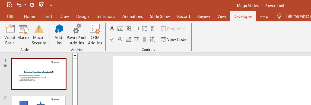Switch to the Transitions tab
The image size is (311, 105).
[x=106, y=17]
